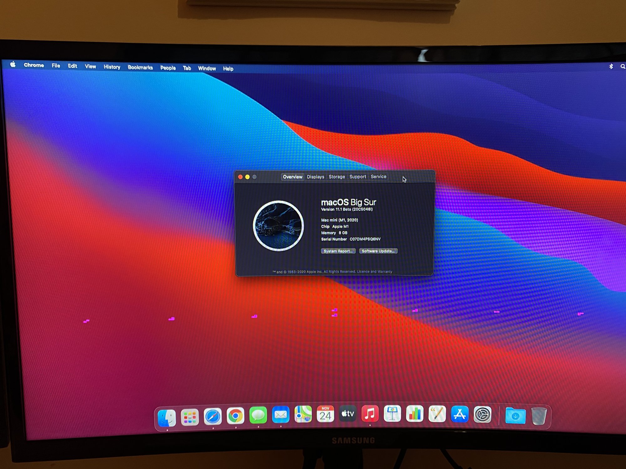Viewport: 626px width, 469px height.
Task: Click the System Report button
Action: point(338,251)
